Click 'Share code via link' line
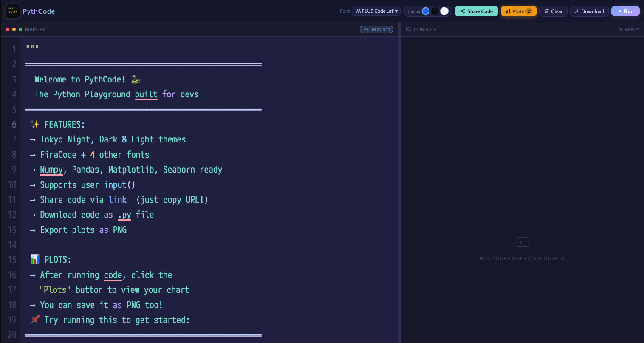The image size is (644, 343). tap(119, 200)
